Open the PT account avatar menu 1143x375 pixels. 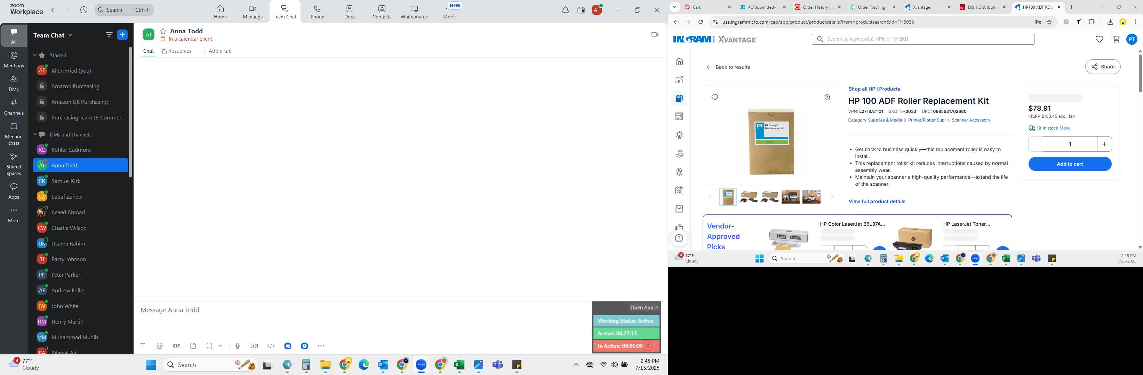[1132, 39]
